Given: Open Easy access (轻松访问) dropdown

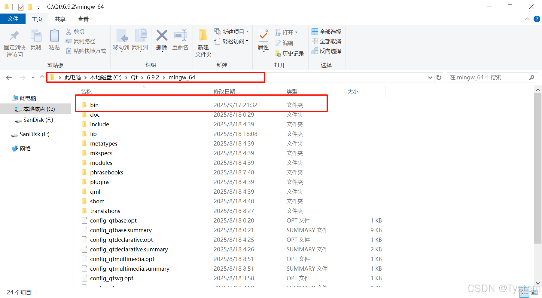Looking at the screenshot, I should point(231,41).
